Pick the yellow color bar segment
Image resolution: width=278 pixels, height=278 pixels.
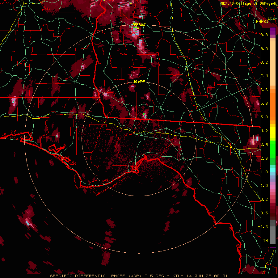[x=273, y=132]
